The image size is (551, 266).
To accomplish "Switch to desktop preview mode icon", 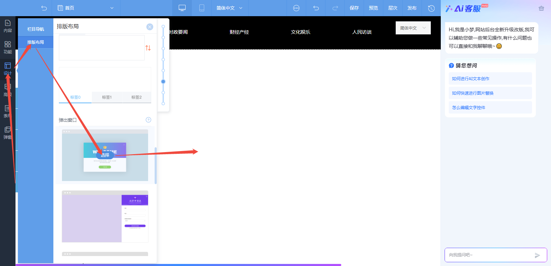I will click(x=182, y=8).
